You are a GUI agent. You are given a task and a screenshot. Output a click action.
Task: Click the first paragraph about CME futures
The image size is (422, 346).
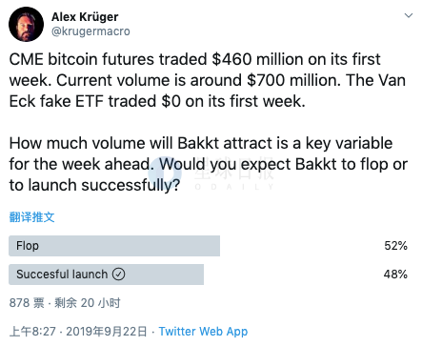pos(208,80)
